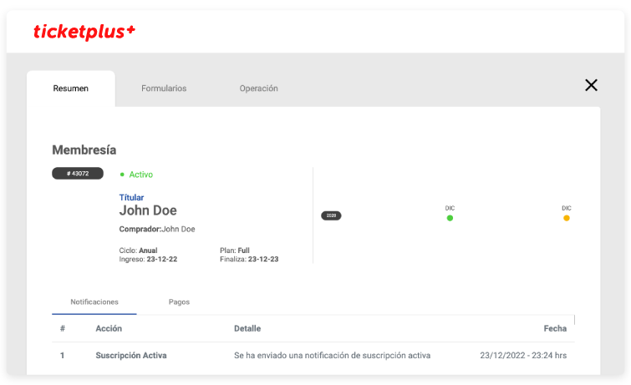Click the 2020 year badge on timeline
Image resolution: width=631 pixels, height=385 pixels.
tap(331, 215)
